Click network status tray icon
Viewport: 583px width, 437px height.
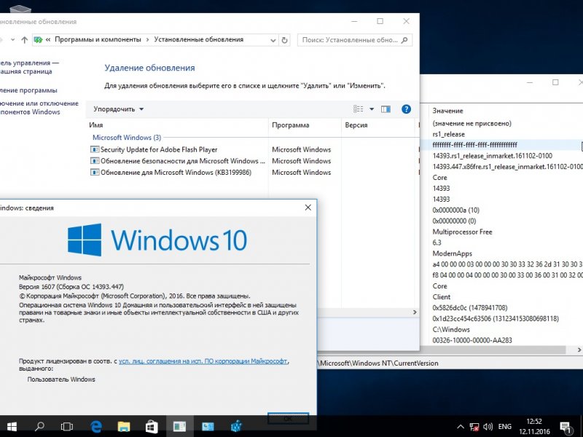pos(474,427)
